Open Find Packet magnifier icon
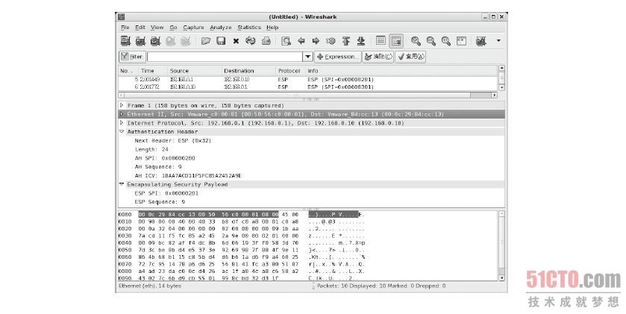 (x=286, y=41)
